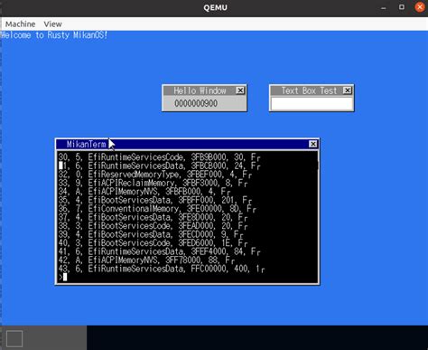This screenshot has height=350, width=428.
Task: Click the terminal prompt cursor
Action: pyautogui.click(x=65, y=277)
